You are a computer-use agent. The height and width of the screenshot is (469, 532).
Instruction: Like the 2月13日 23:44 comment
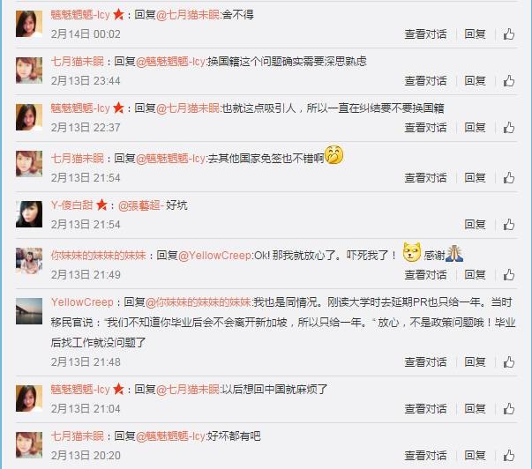pyautogui.click(x=508, y=81)
